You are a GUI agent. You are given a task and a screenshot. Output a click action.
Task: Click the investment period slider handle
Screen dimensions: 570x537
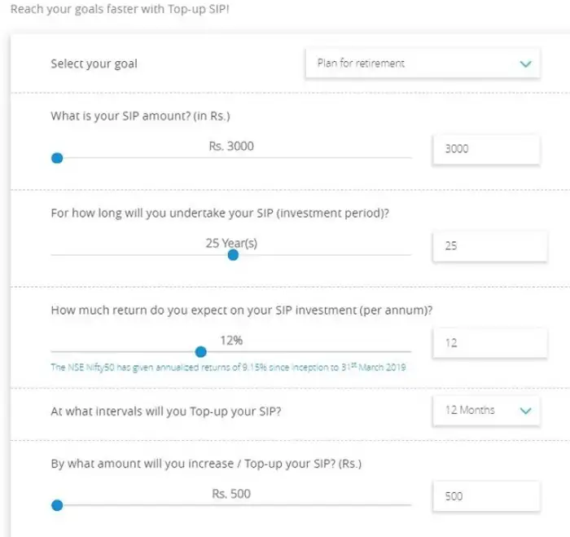233,255
